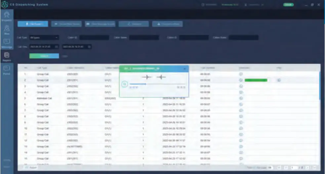Download the recording in row 11

[241, 134]
